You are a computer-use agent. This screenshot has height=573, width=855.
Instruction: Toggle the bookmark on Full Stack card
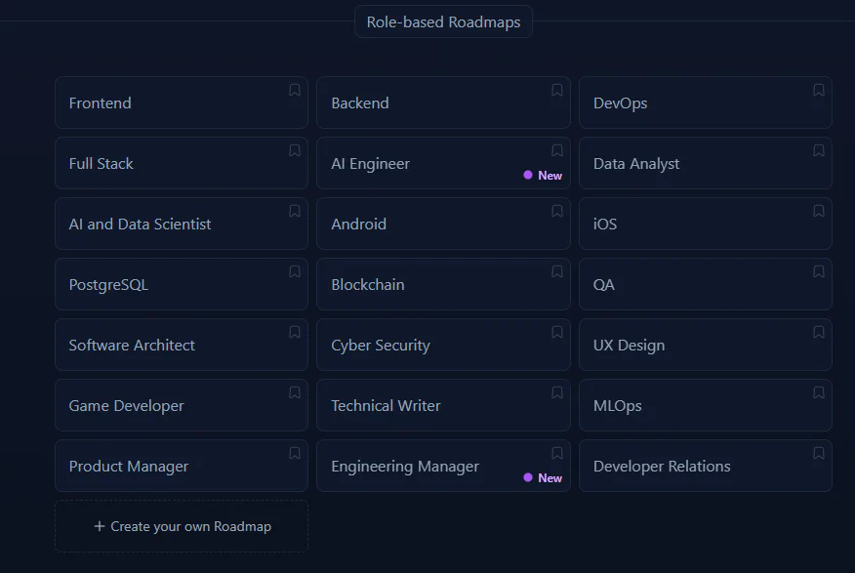[x=295, y=150]
